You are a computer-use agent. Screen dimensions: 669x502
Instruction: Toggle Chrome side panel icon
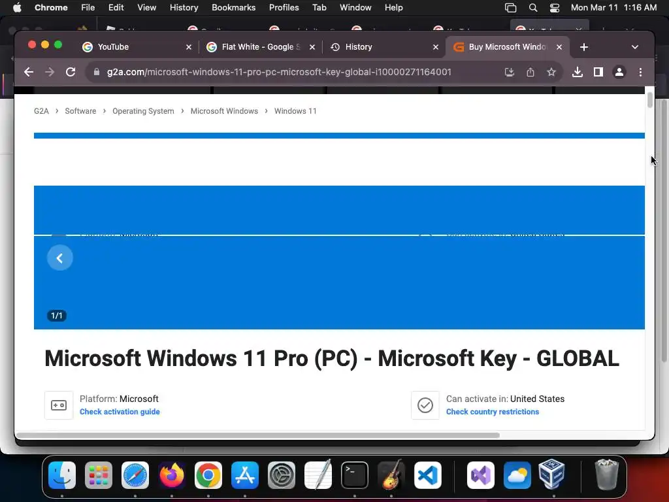[598, 72]
